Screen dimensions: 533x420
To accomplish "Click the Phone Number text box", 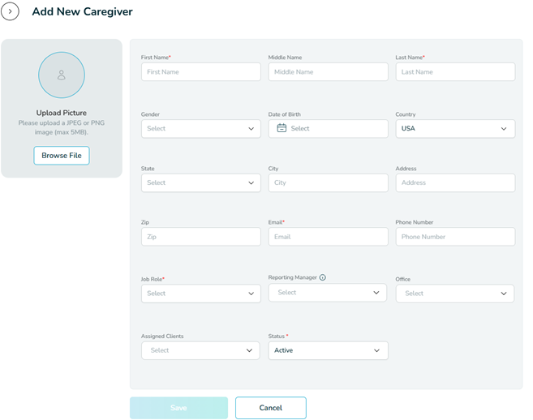I will (454, 237).
